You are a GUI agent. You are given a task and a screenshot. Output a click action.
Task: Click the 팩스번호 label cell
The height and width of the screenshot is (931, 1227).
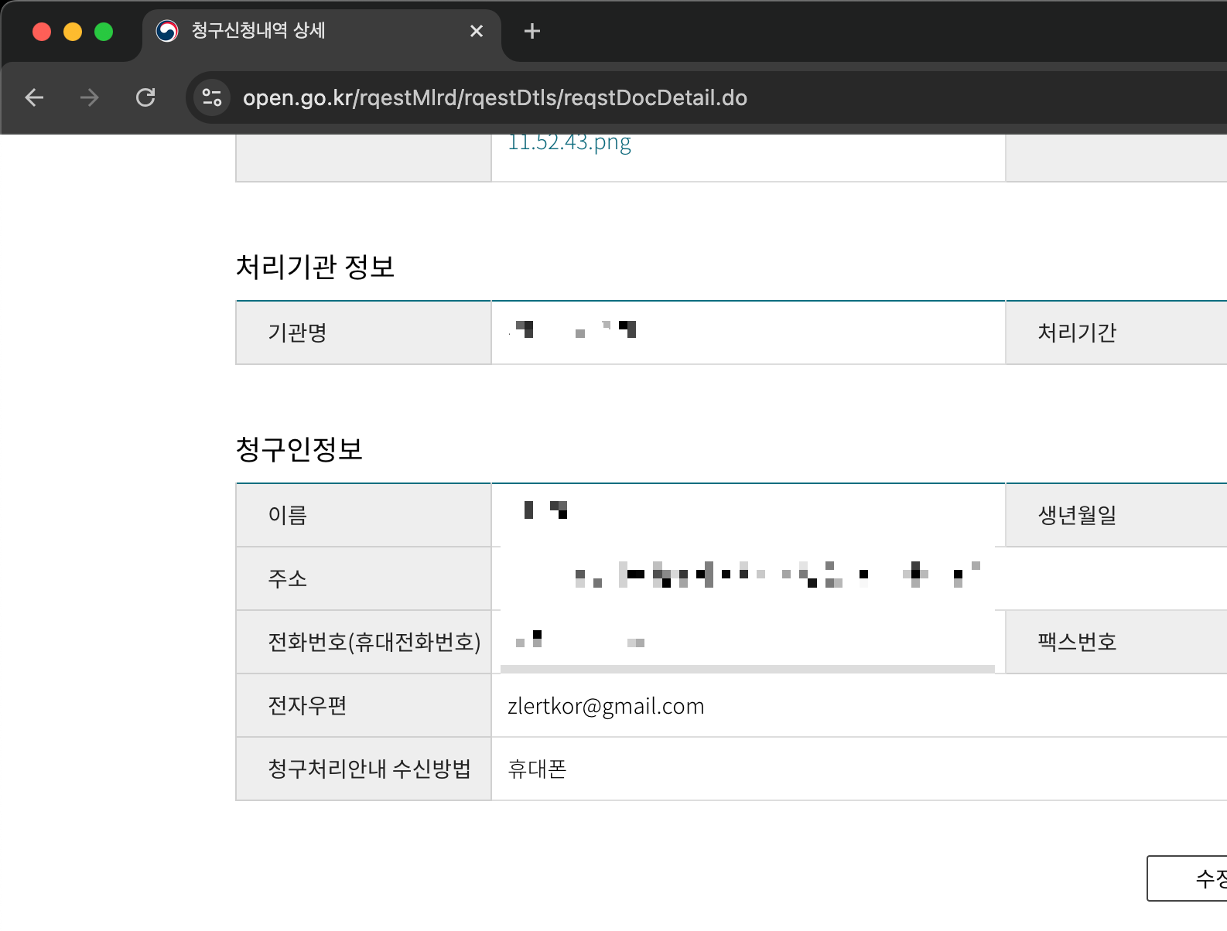click(x=1116, y=642)
